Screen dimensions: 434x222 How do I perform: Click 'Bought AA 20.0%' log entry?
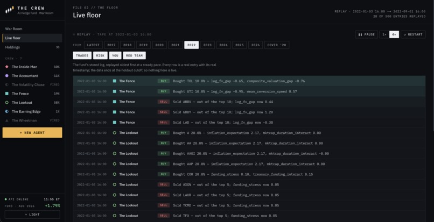pyautogui.click(x=249, y=143)
